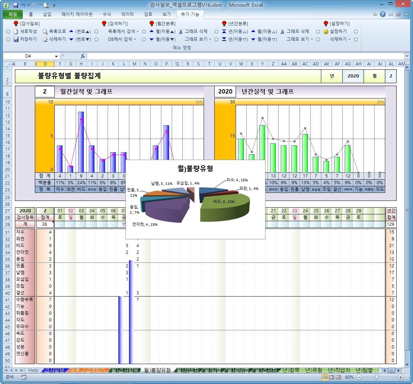Viewport: 413px width, 384px height.
Task: Click zoom in plus button
Action: pyautogui.click(x=401, y=377)
